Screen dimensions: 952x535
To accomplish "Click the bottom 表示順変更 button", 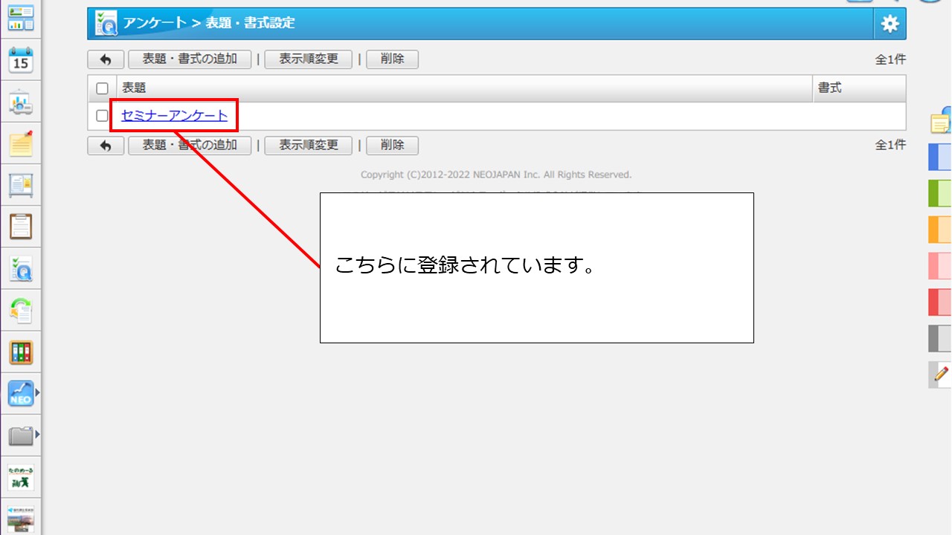I will [x=309, y=146].
